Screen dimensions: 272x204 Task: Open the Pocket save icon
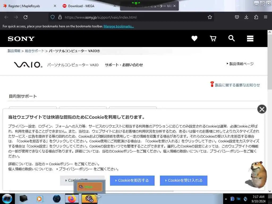237,17
